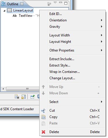Click the outline horizontal scrollbar thumb
This screenshot has width=108, height=138.
pyautogui.click(x=23, y=89)
